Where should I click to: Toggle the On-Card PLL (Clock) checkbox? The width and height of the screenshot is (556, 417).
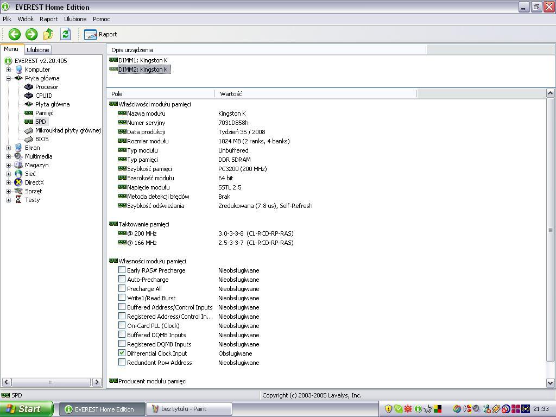pos(122,325)
